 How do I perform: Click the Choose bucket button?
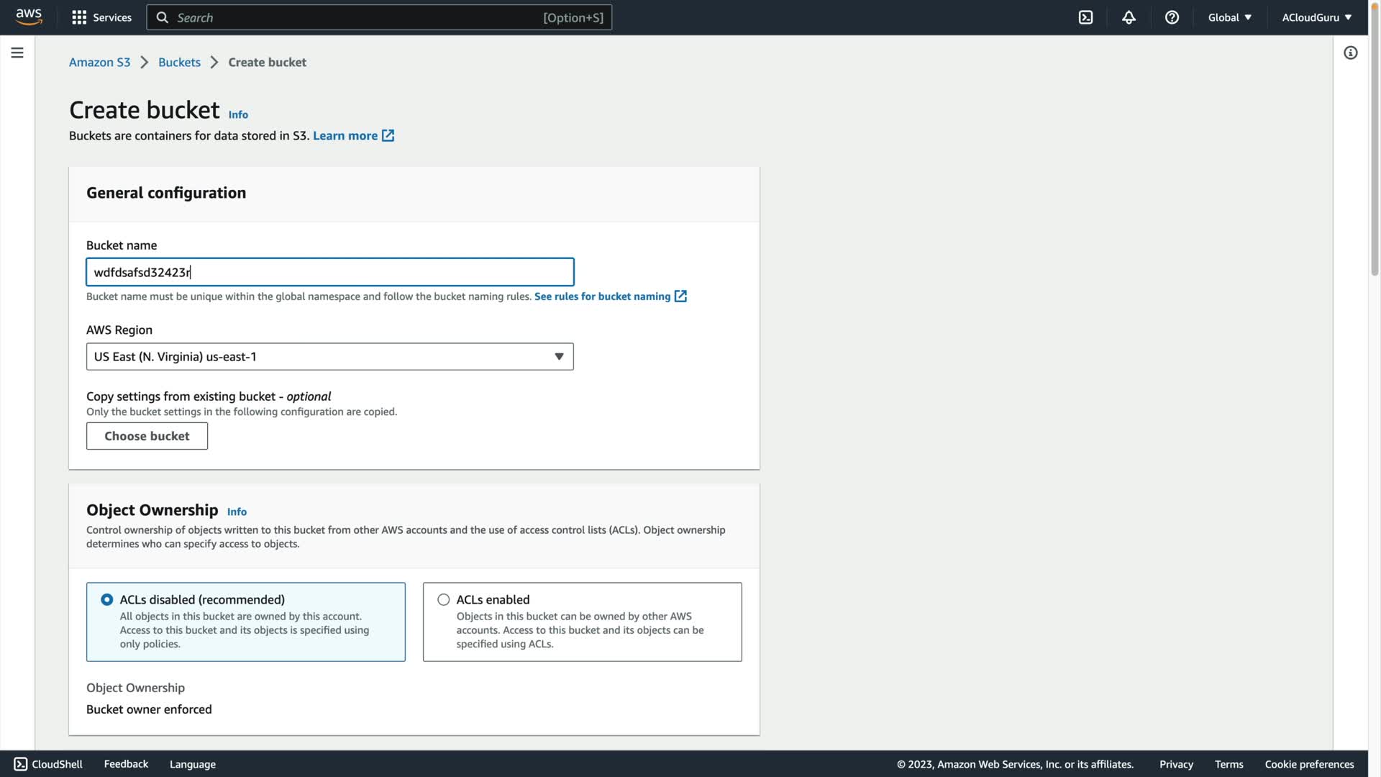coord(147,436)
